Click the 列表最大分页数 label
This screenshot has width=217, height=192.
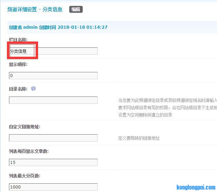tap(24, 176)
